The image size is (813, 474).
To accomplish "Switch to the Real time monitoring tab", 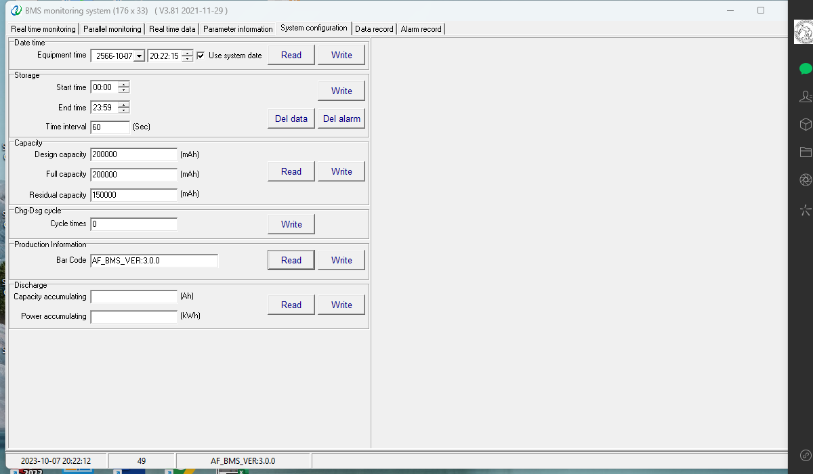I will (43, 29).
